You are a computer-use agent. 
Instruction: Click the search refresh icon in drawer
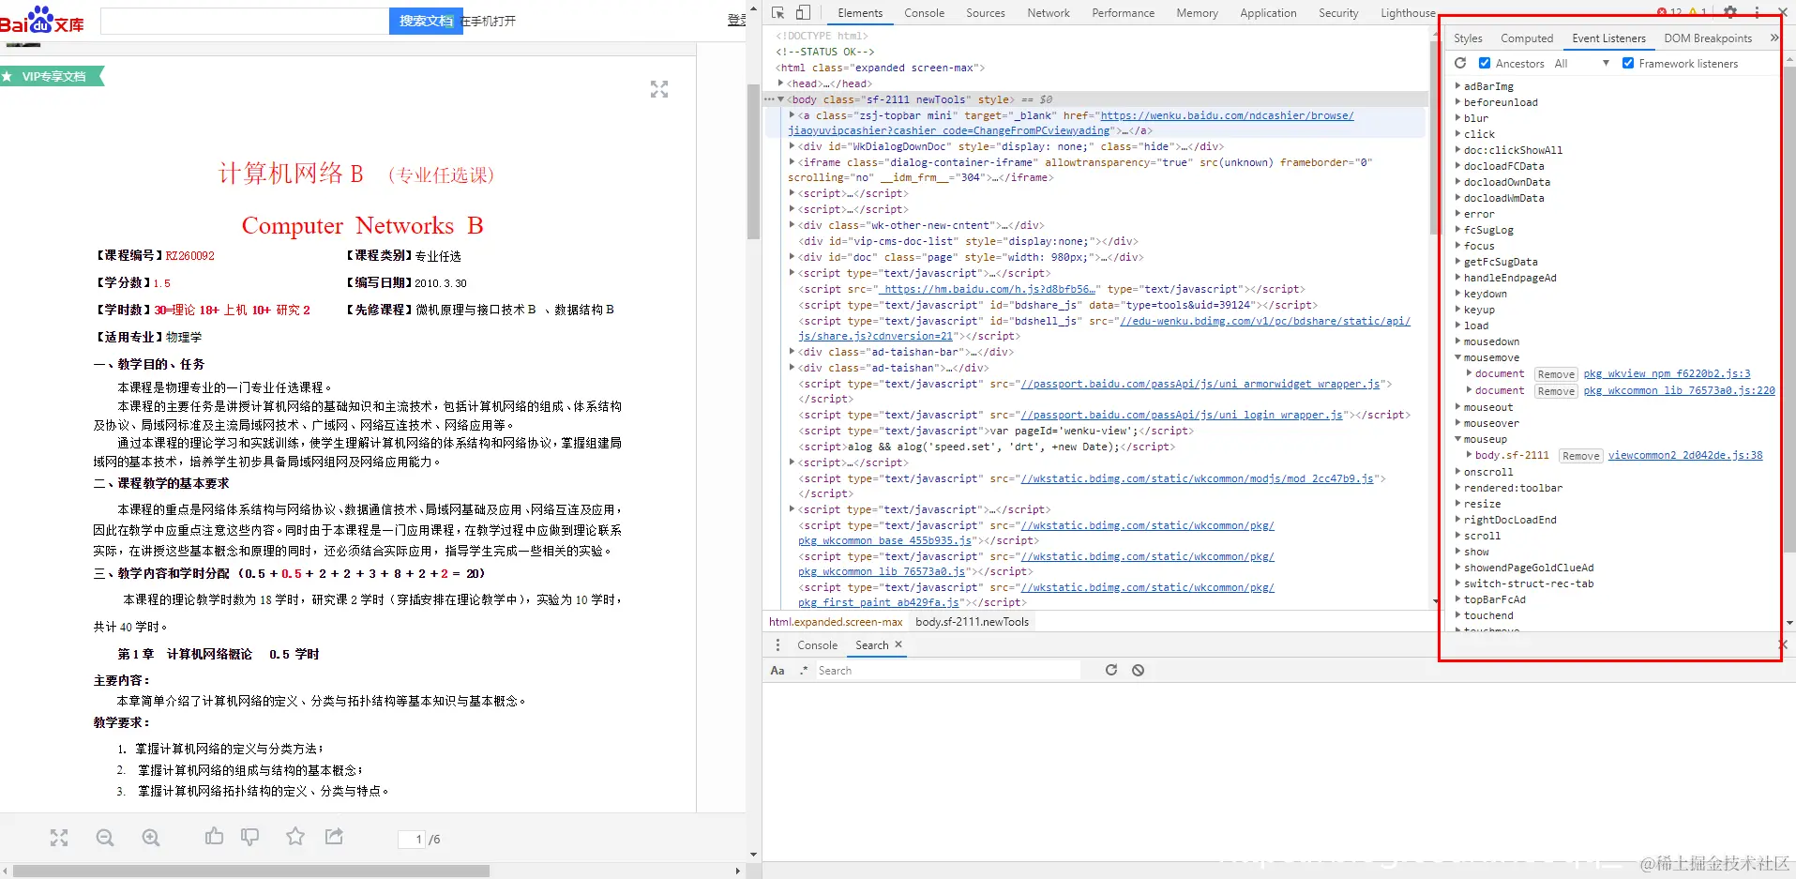pos(1111,670)
